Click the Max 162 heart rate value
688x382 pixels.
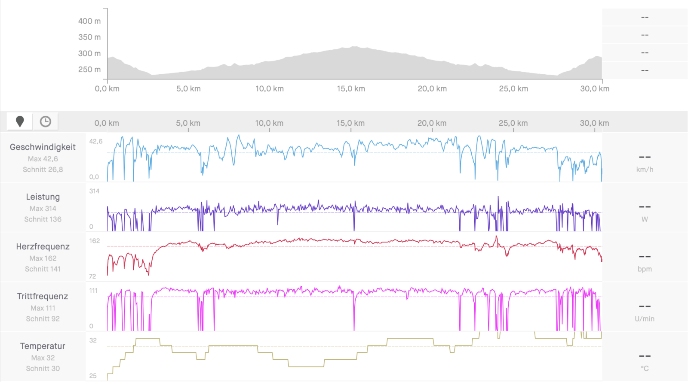pyautogui.click(x=43, y=258)
